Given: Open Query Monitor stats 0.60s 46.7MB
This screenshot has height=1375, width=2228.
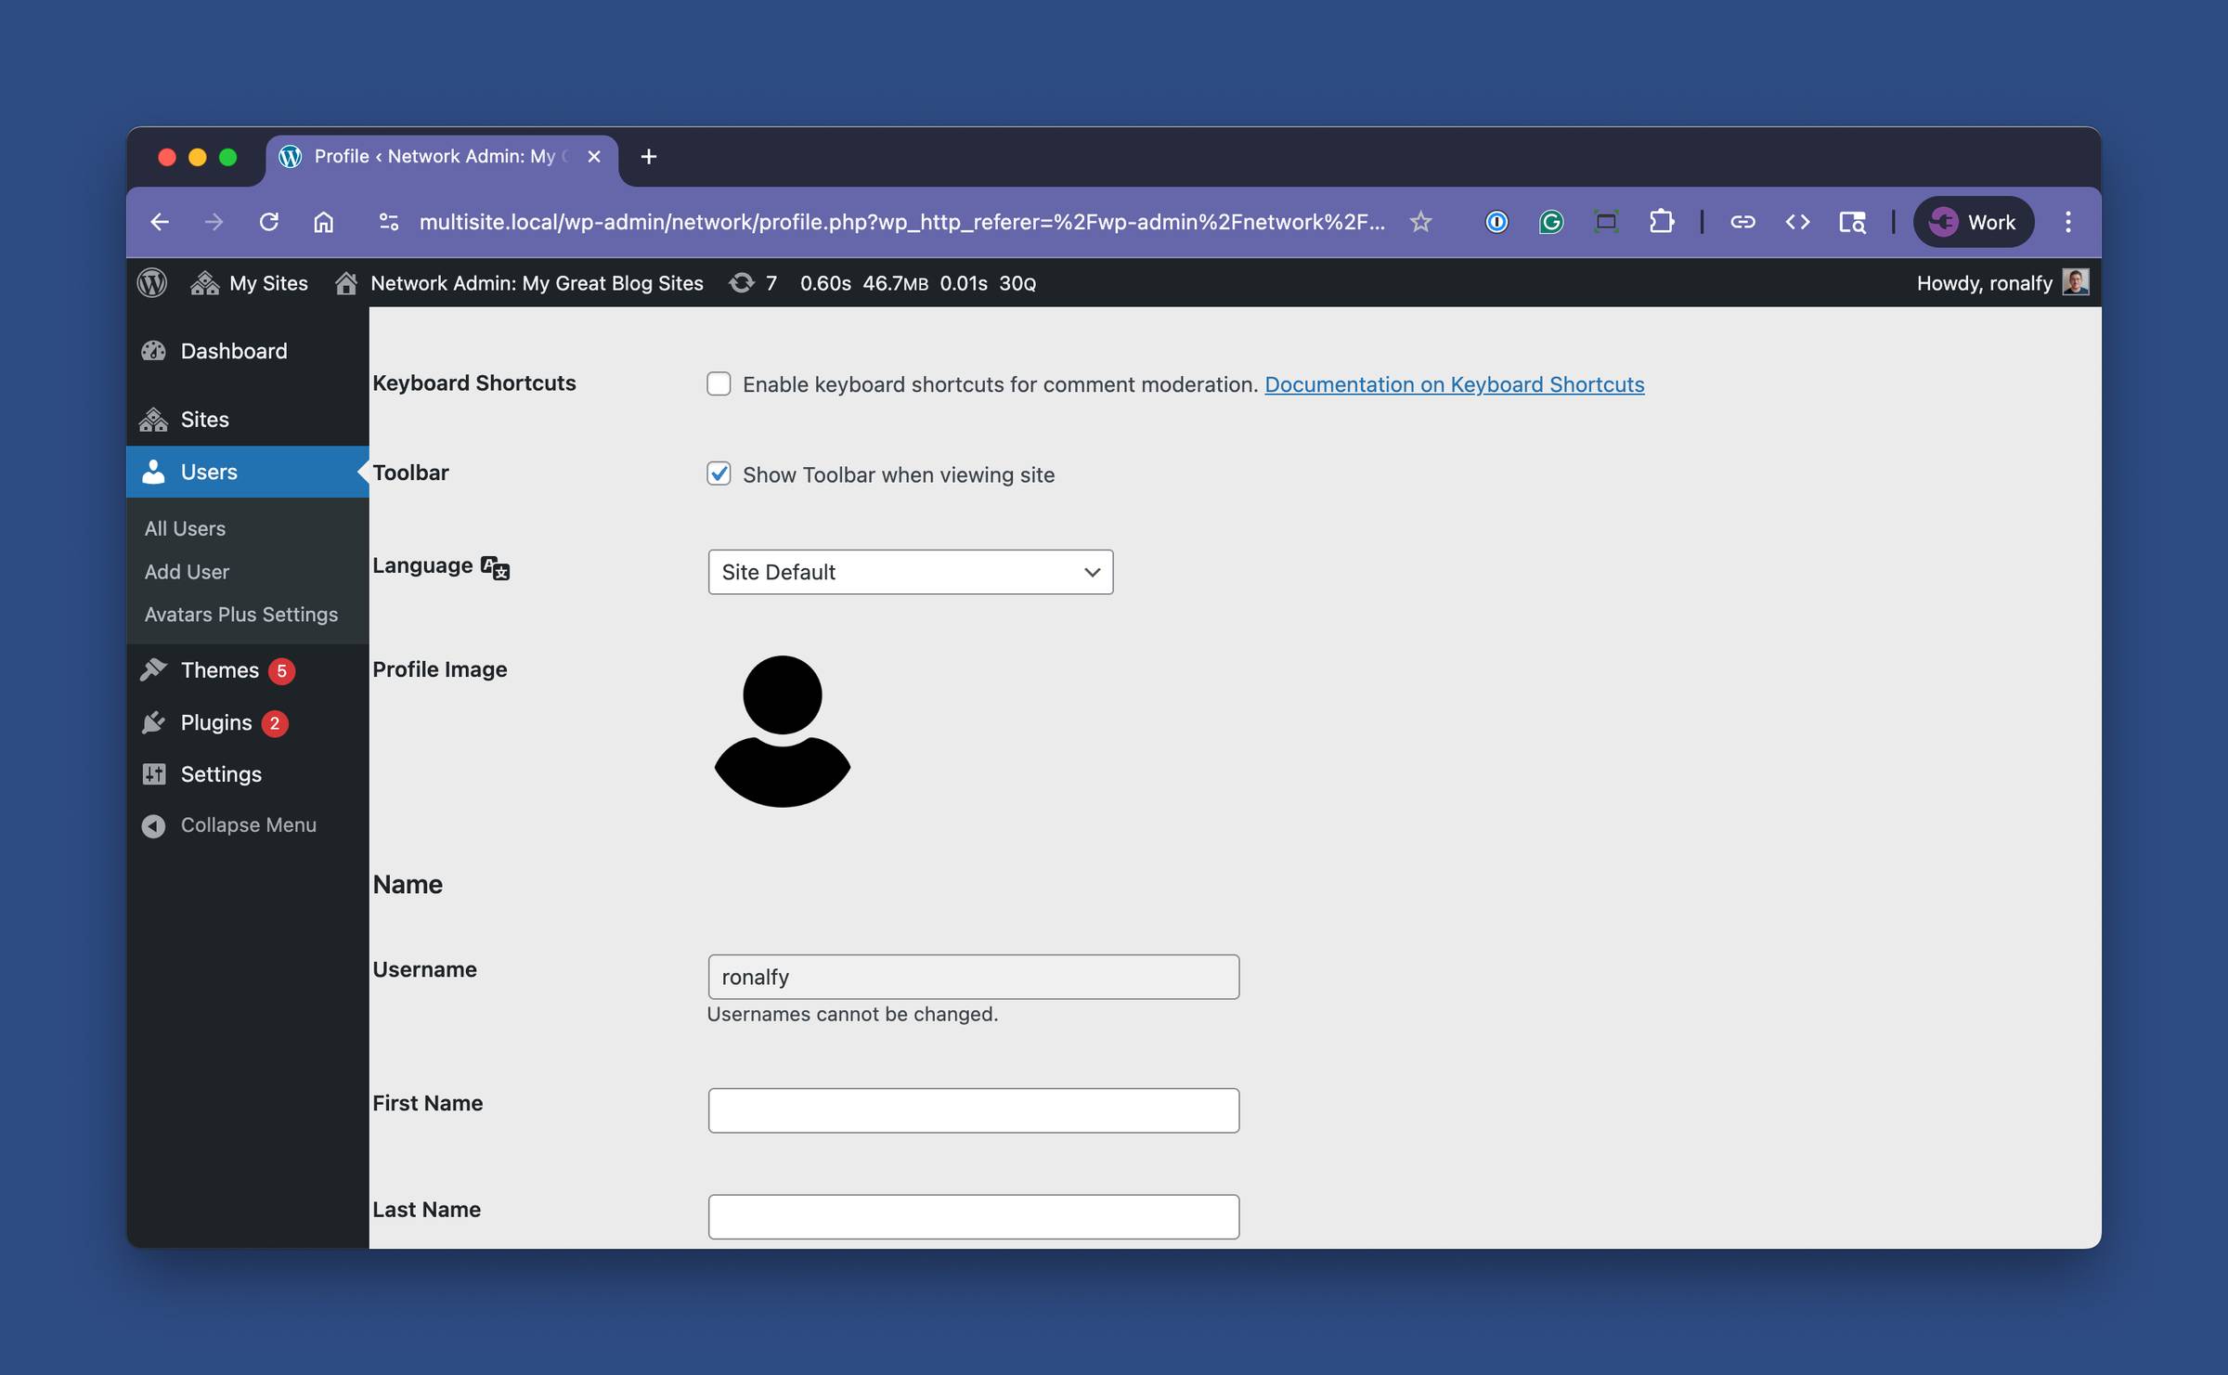Looking at the screenshot, I should pos(917,283).
